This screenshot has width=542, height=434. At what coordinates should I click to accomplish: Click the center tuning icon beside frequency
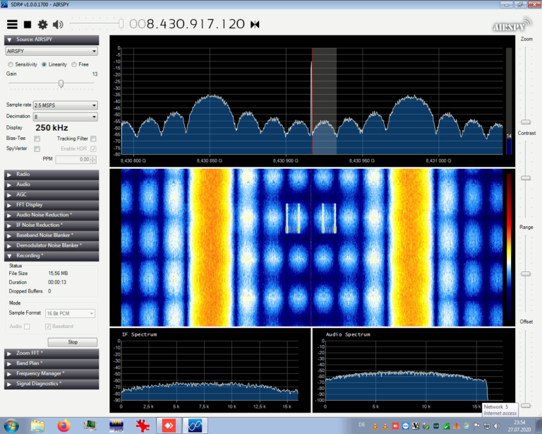pyautogui.click(x=255, y=24)
